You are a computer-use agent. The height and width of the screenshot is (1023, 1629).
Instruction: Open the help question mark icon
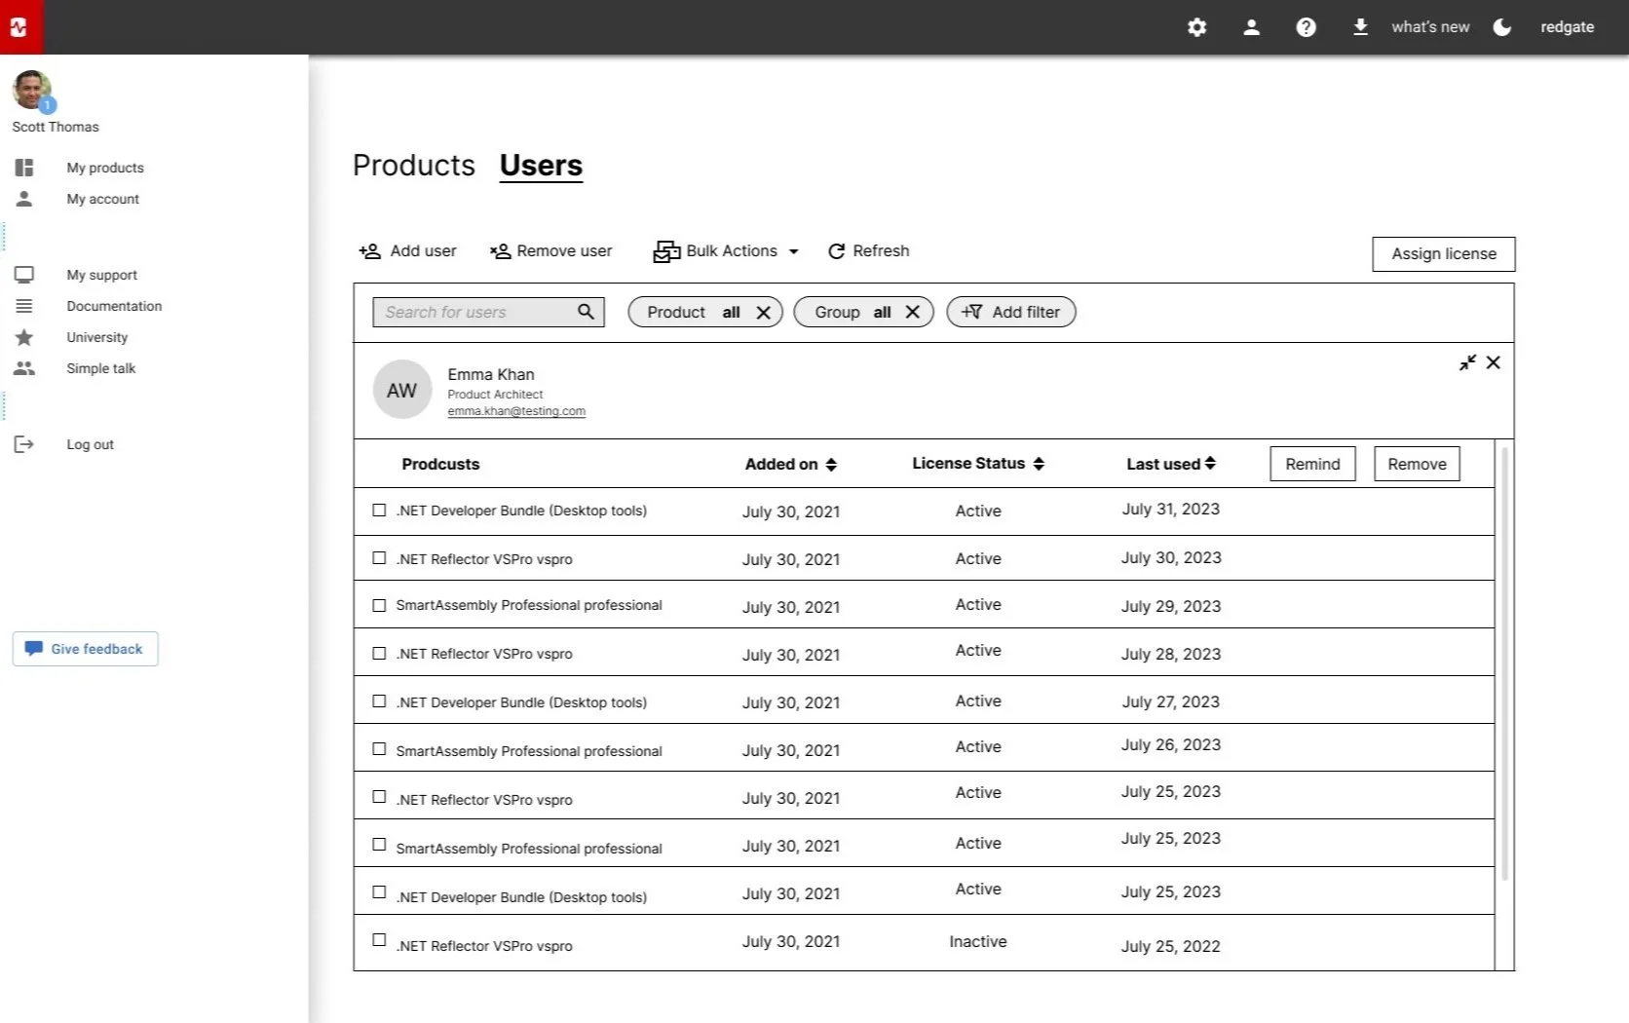[x=1306, y=27]
